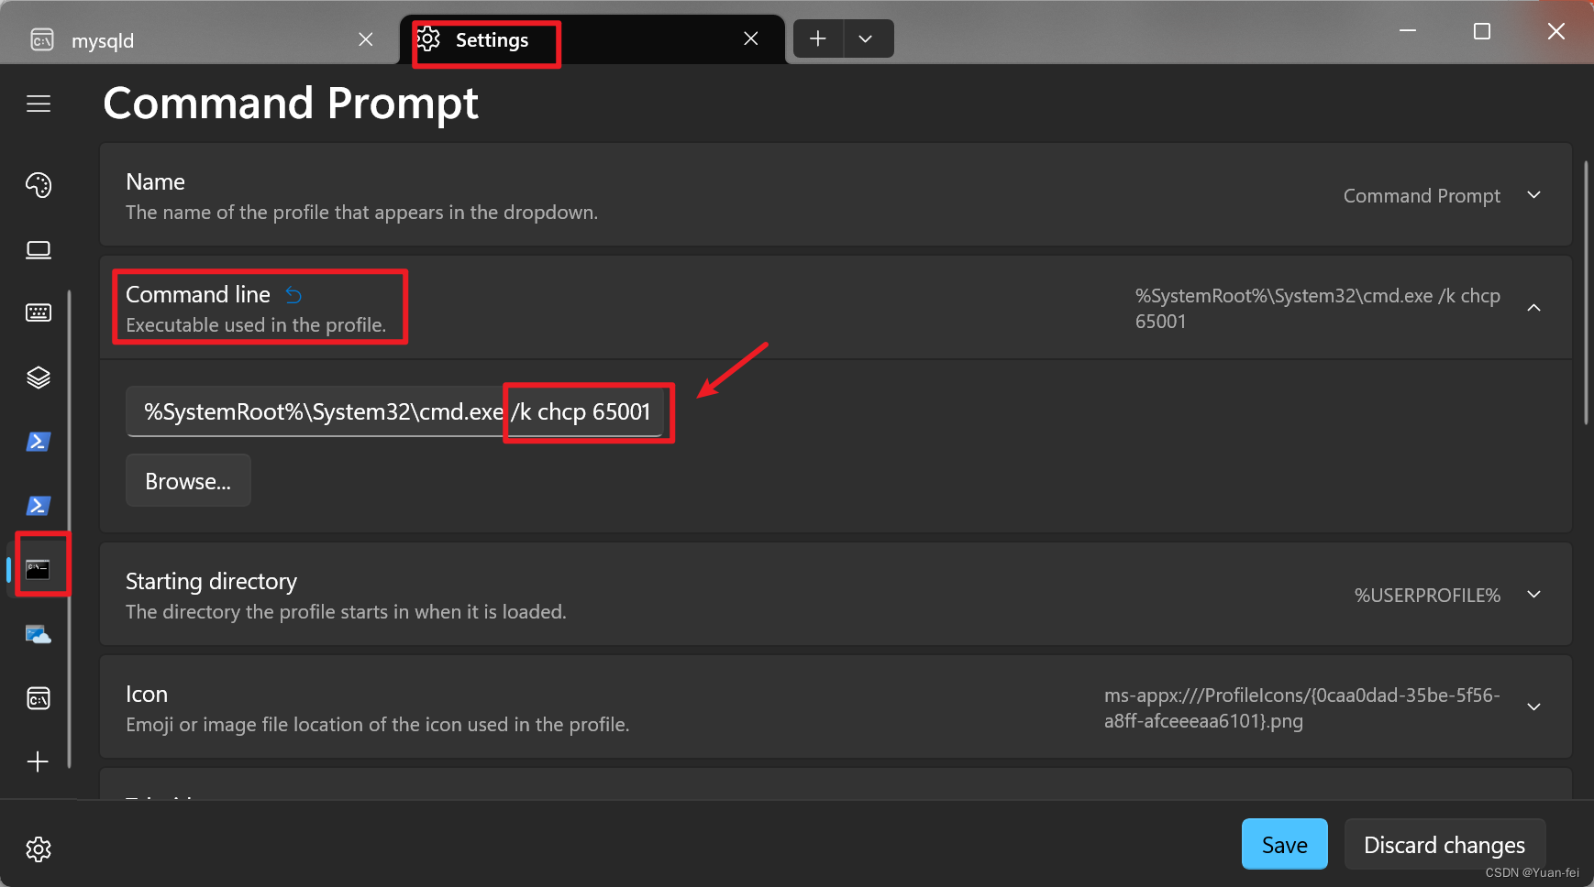
Task: Save the profile changes
Action: tap(1285, 845)
